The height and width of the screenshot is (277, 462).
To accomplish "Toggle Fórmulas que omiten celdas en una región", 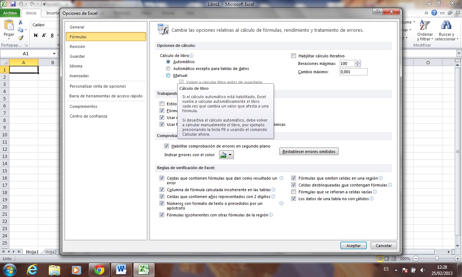I will [x=293, y=178].
